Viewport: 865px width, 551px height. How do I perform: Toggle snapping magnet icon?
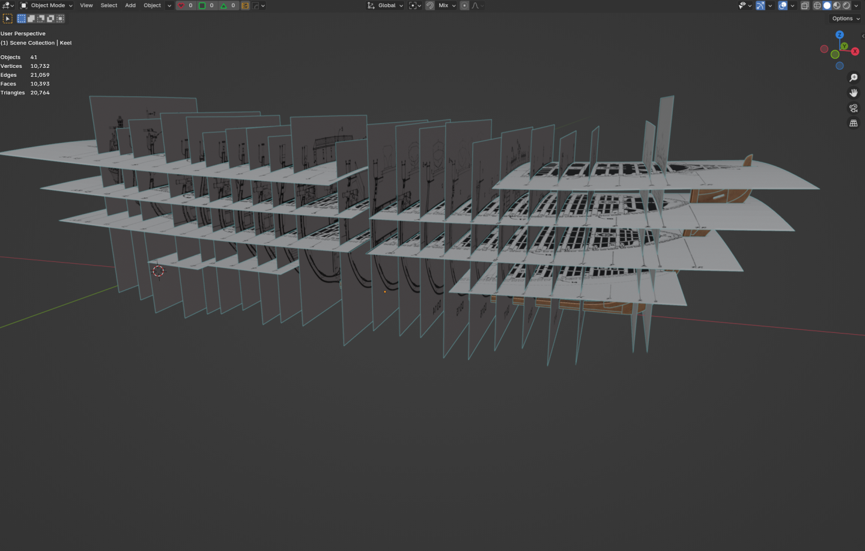(x=430, y=5)
